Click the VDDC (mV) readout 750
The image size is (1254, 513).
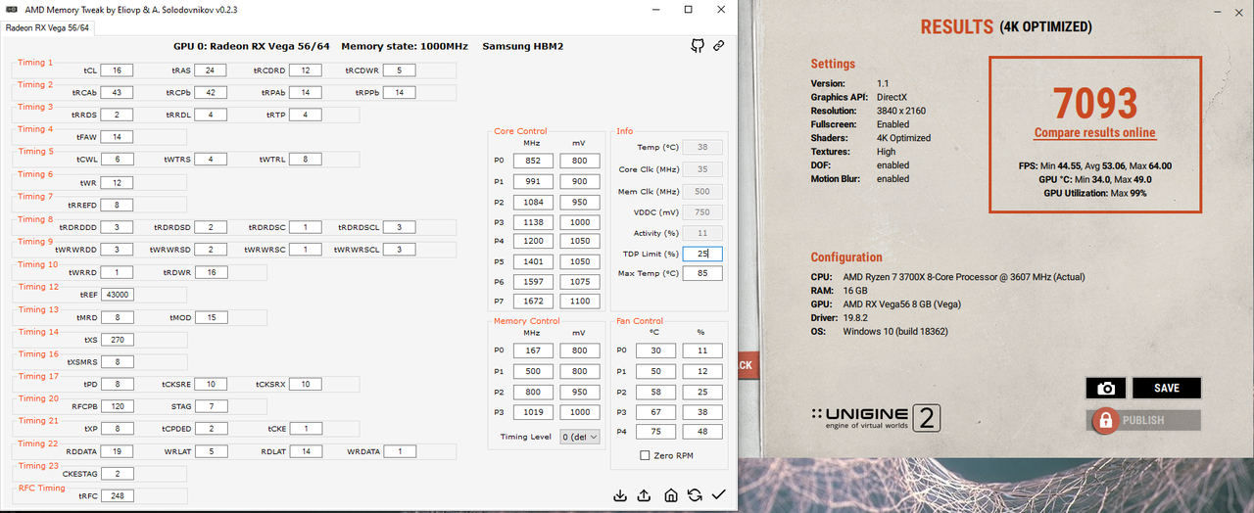click(702, 211)
